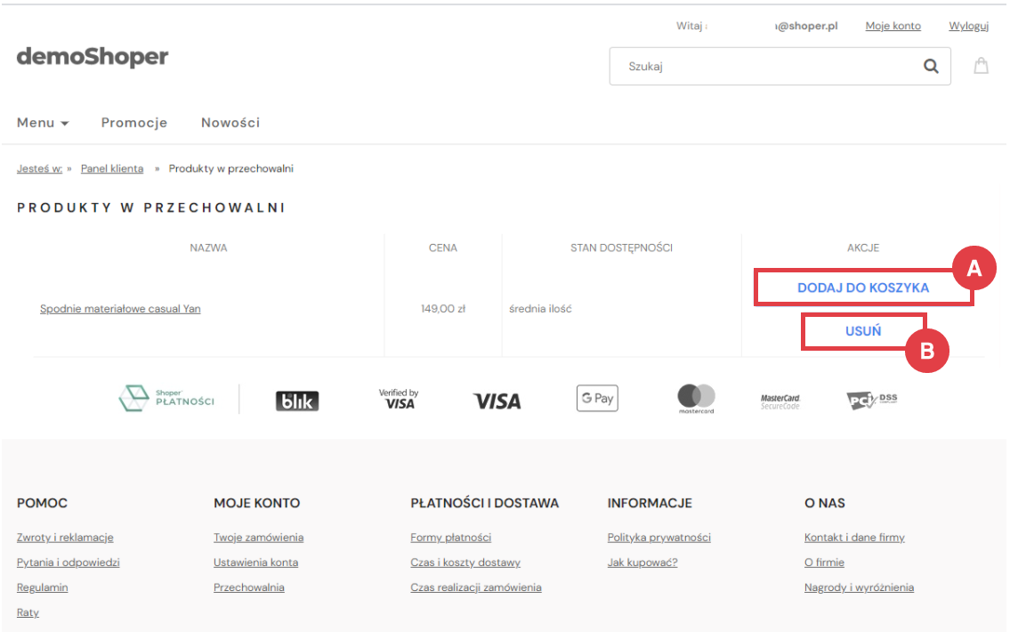
Task: Click the Google Pay logo
Action: [x=597, y=399]
